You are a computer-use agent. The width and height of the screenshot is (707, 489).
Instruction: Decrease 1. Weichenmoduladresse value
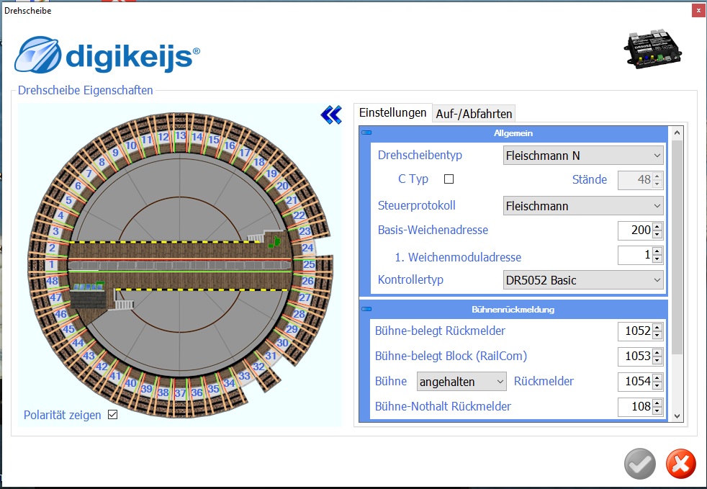(x=657, y=260)
